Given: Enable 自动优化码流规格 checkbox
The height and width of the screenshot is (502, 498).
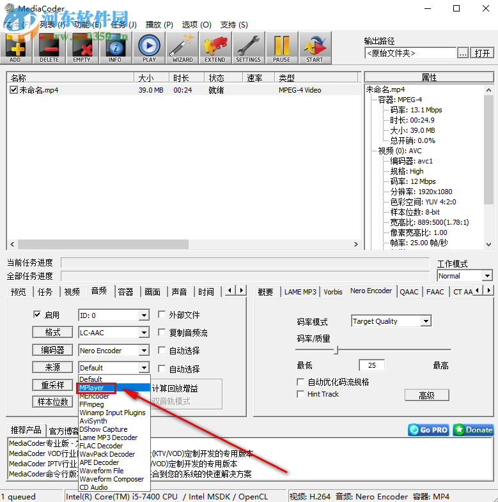Looking at the screenshot, I should tap(300, 382).
